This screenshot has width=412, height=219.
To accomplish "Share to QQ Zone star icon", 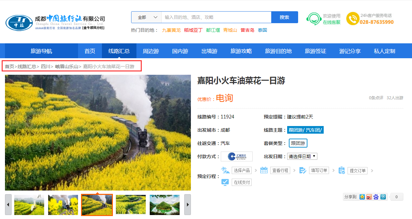I will pyautogui.click(x=362, y=197).
